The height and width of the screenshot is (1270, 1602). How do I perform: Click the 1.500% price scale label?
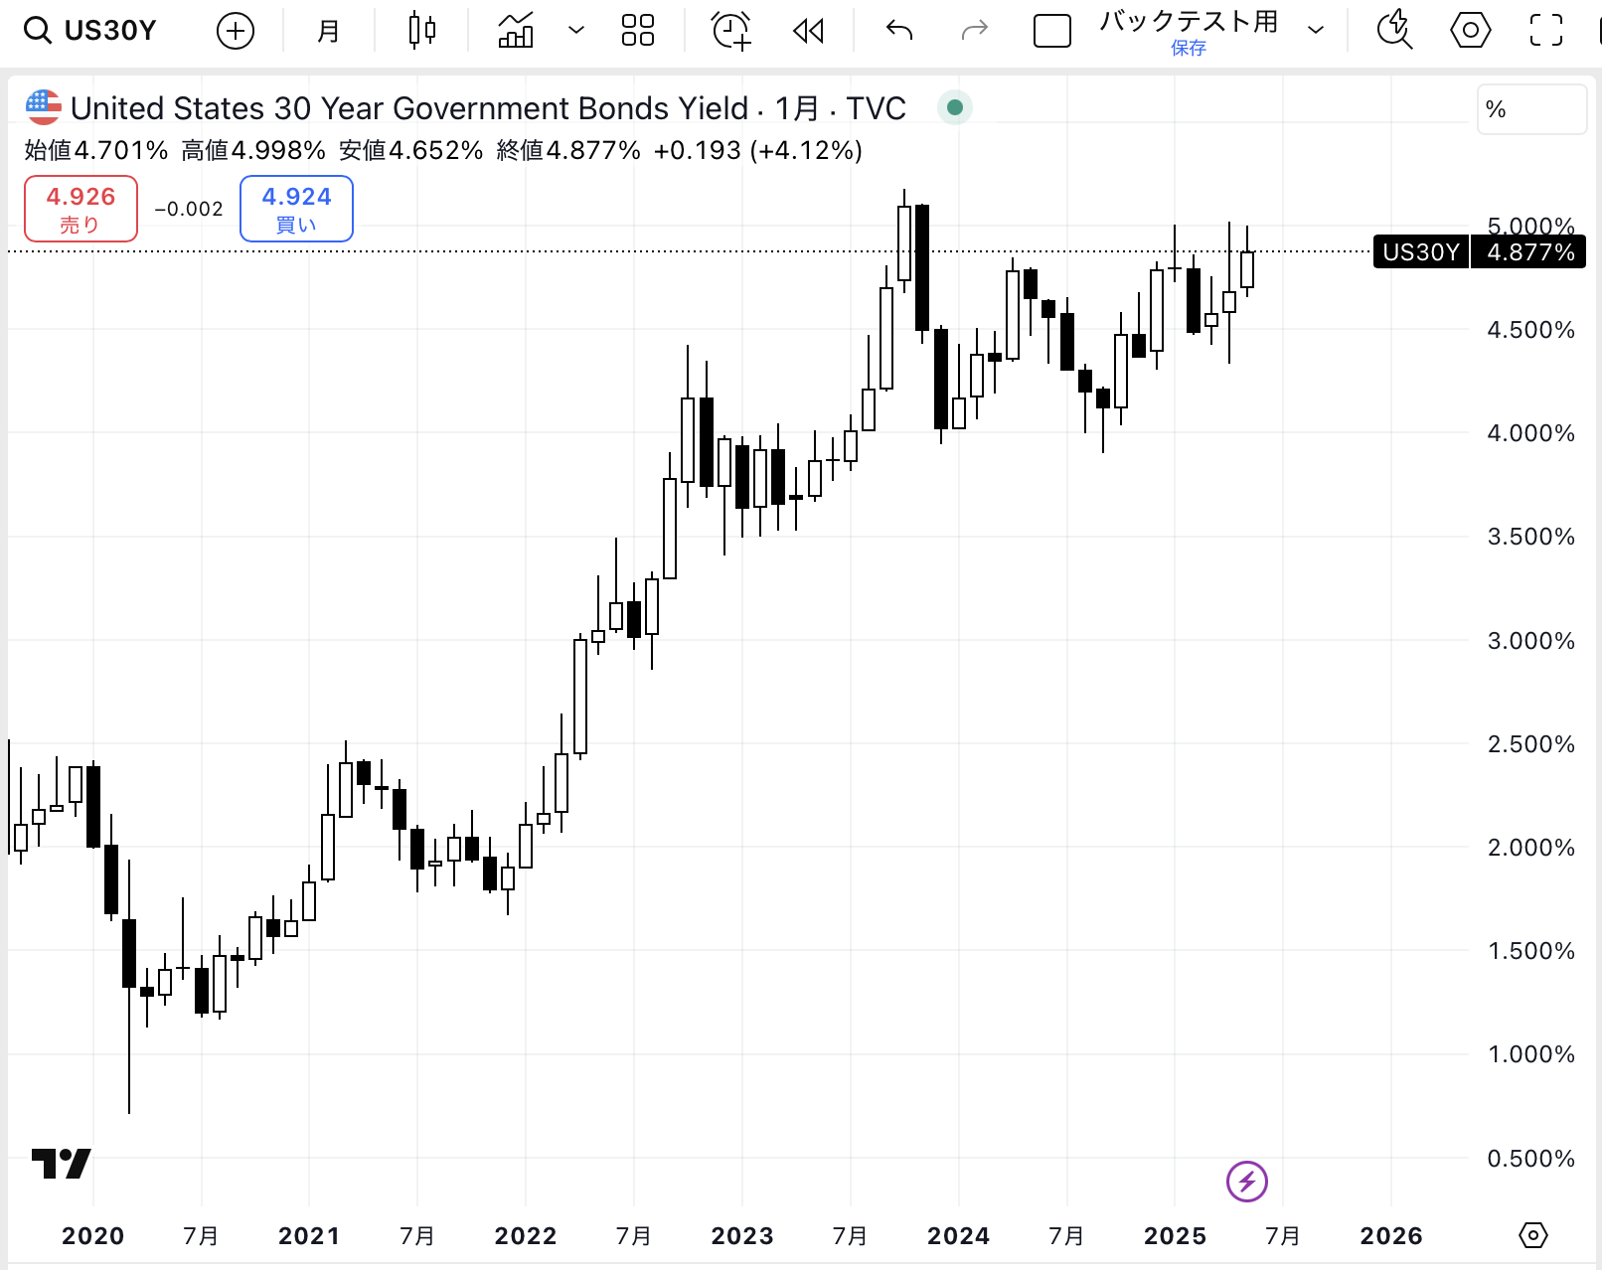coord(1530,951)
